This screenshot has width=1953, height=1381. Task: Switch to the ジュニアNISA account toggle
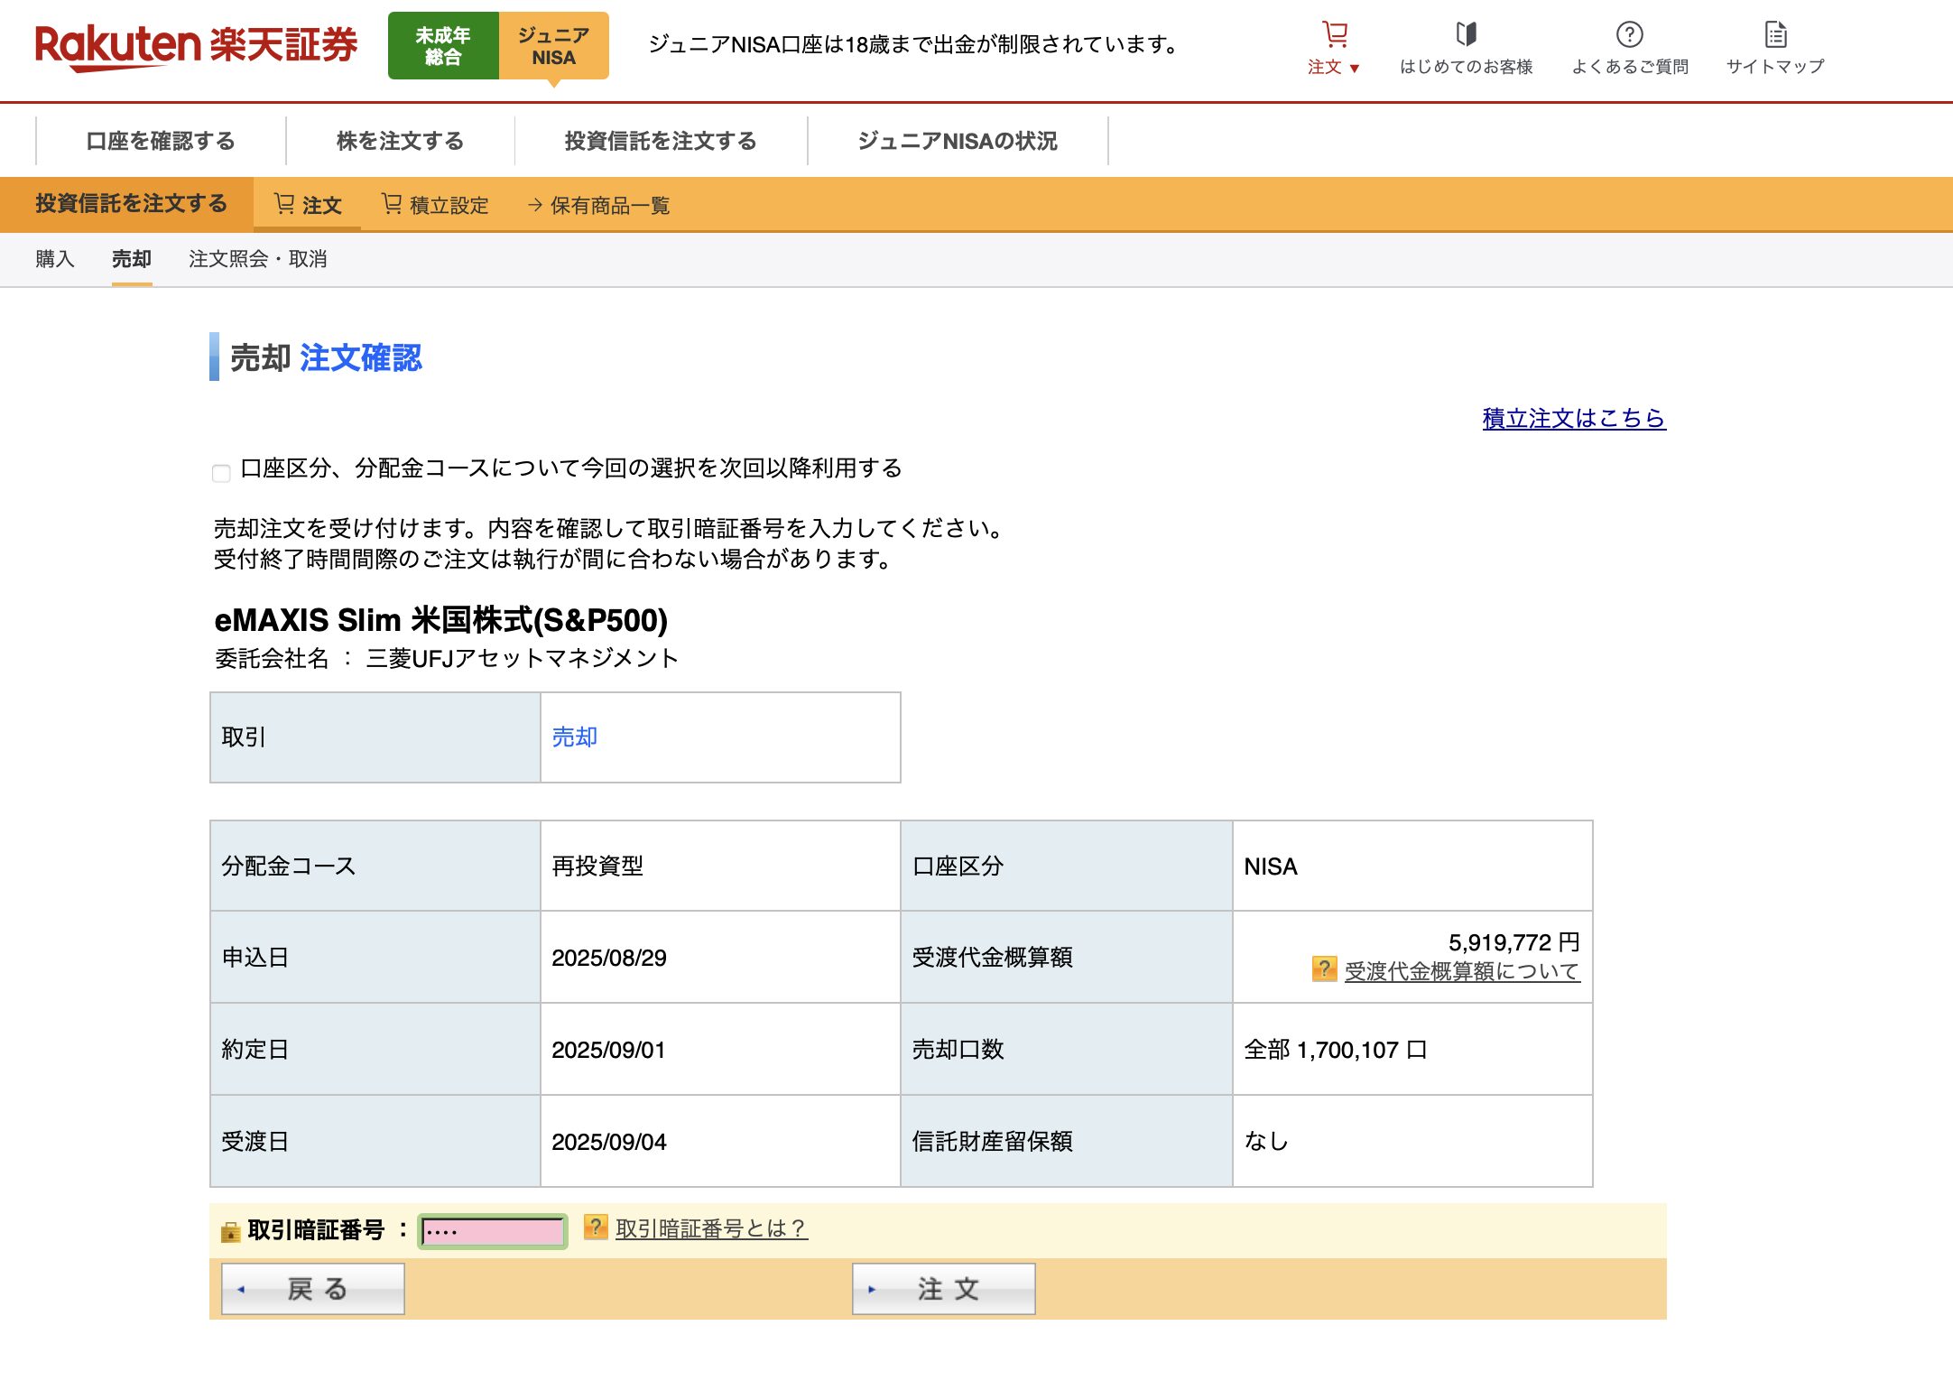coord(553,46)
